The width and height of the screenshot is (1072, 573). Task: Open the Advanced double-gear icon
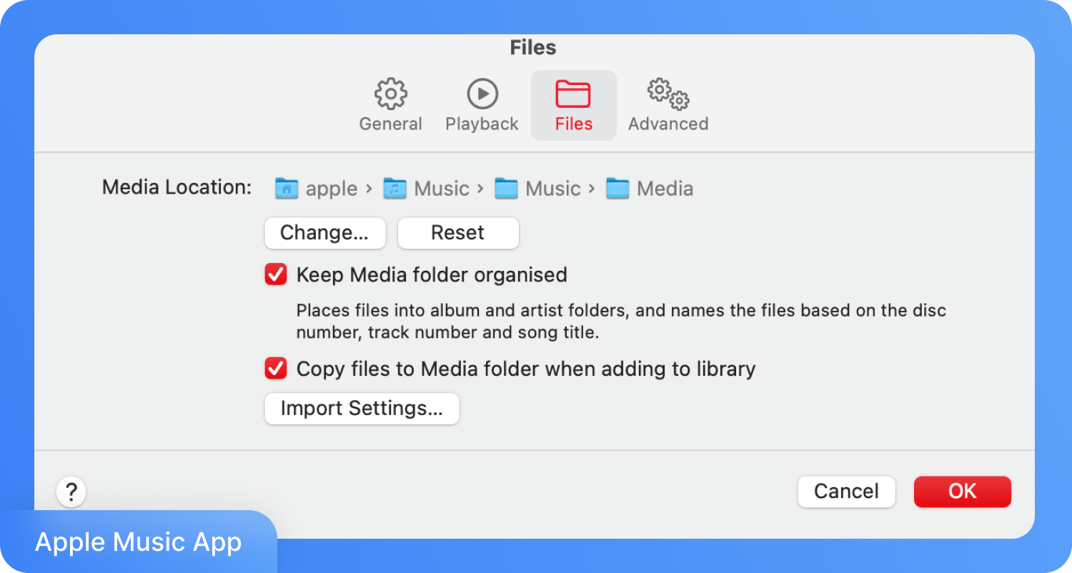coord(668,94)
